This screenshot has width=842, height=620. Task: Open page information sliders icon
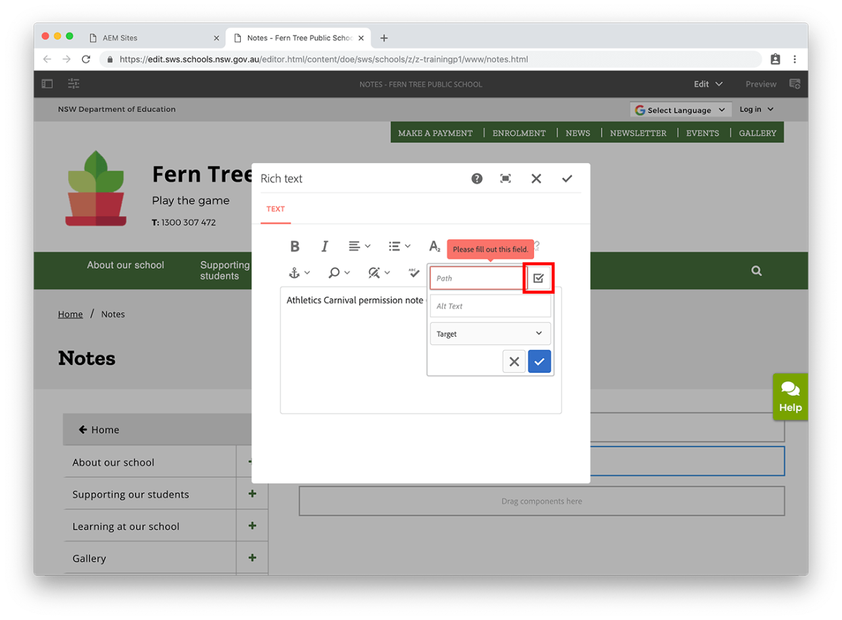pyautogui.click(x=74, y=84)
